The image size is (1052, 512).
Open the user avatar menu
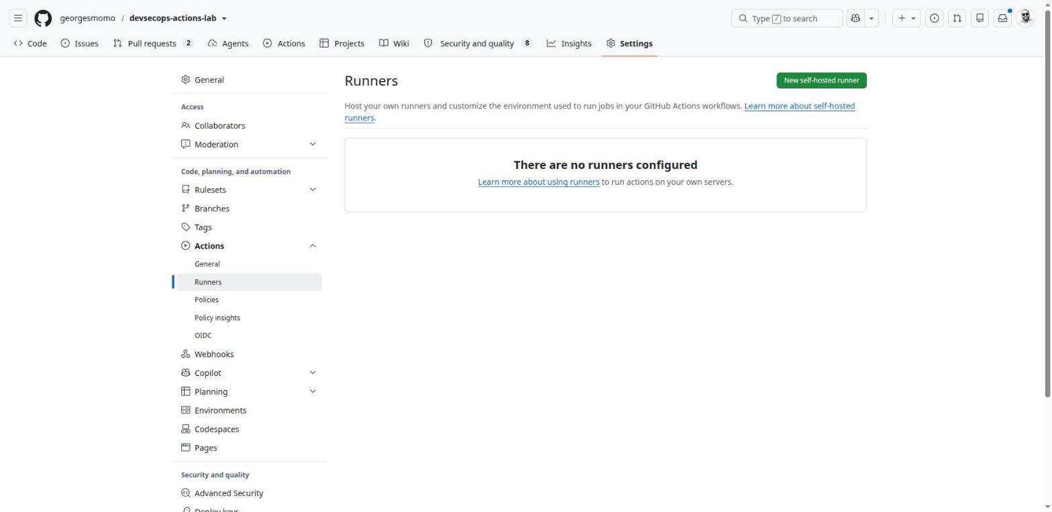coord(1025,18)
